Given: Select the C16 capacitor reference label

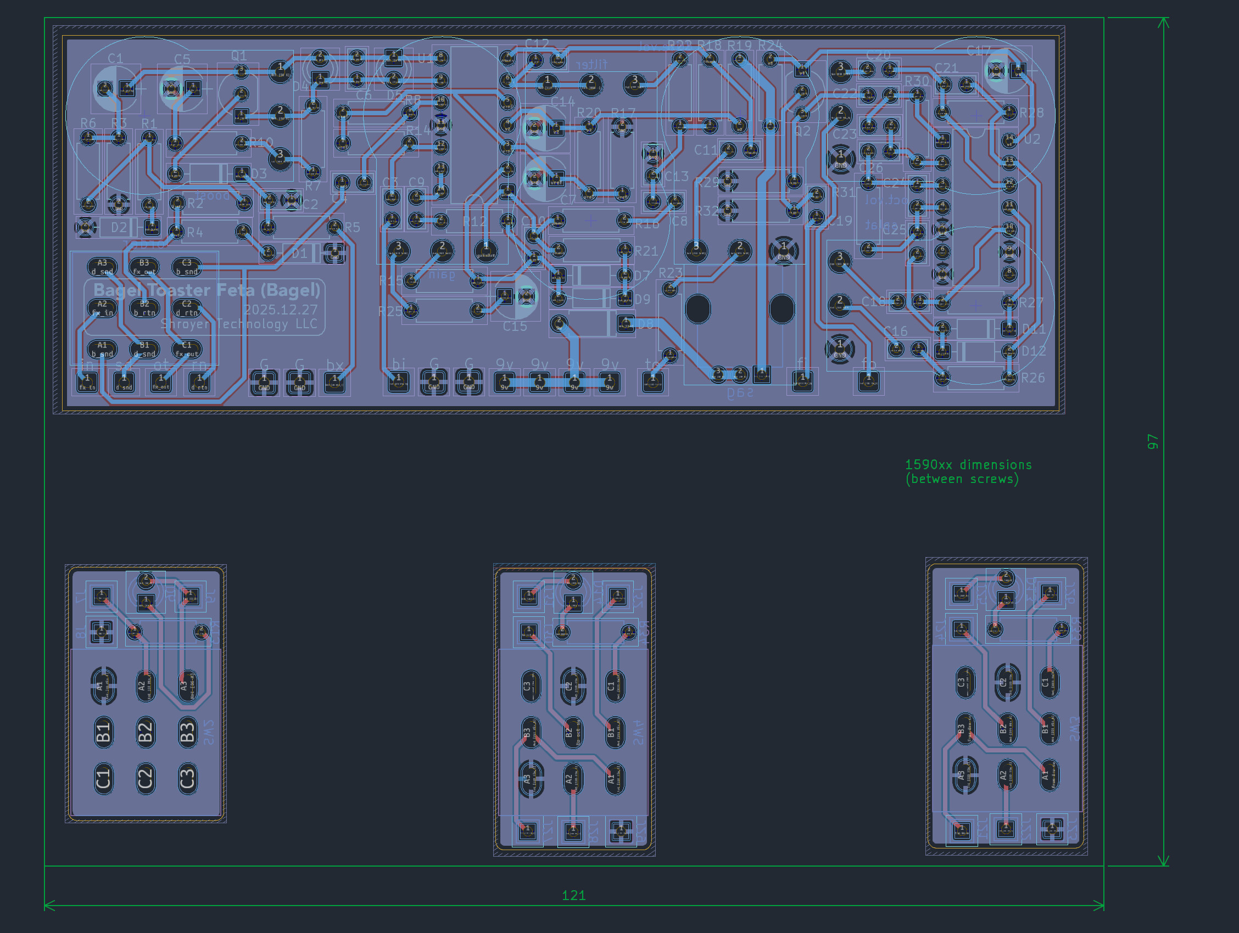Looking at the screenshot, I should [x=896, y=331].
